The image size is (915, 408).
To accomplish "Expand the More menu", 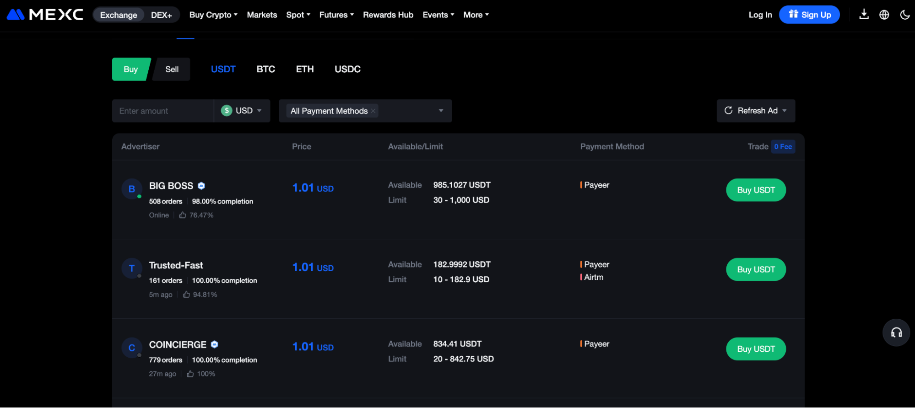I will 476,15.
